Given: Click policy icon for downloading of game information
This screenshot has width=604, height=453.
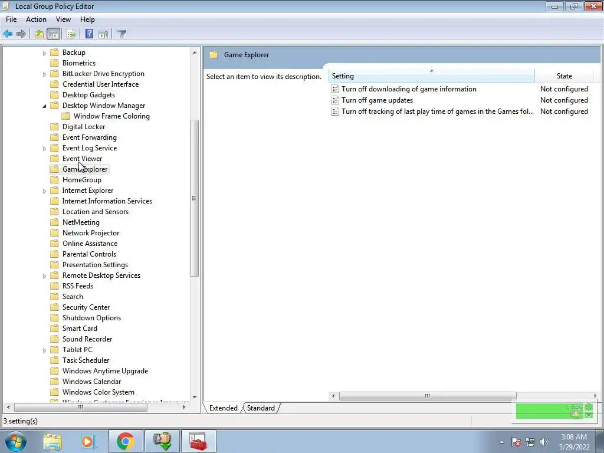Looking at the screenshot, I should click(335, 89).
